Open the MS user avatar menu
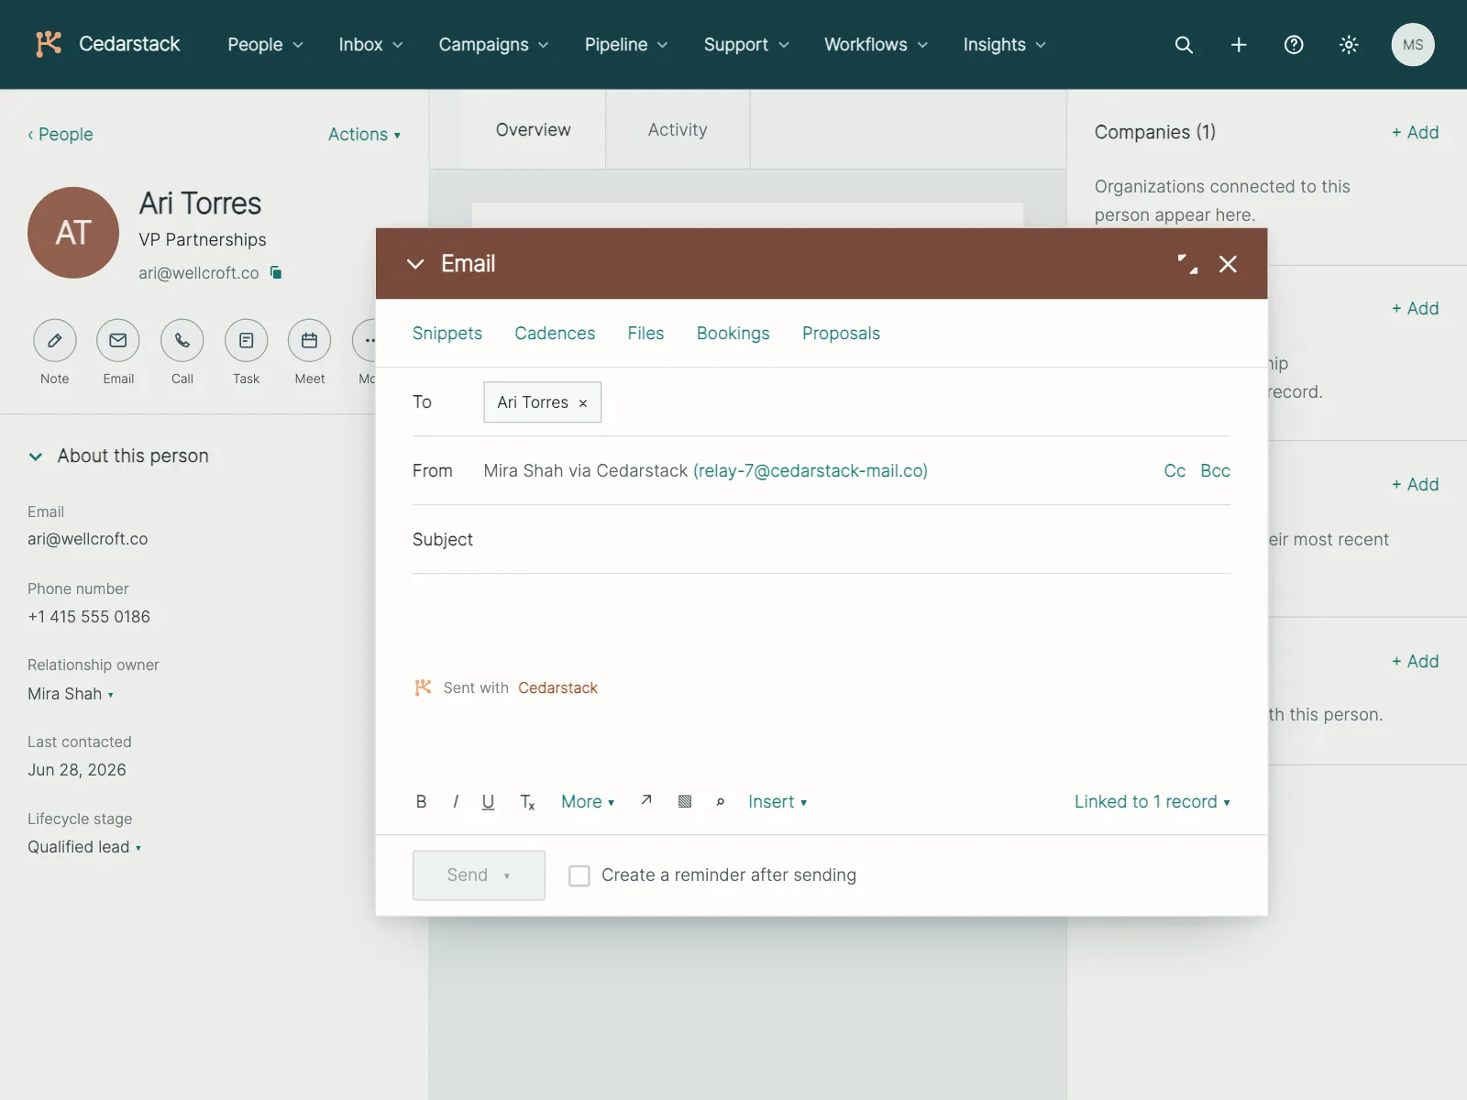1467x1100 pixels. pyautogui.click(x=1413, y=45)
